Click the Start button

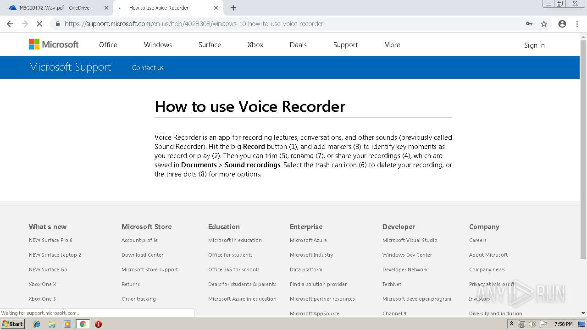pyautogui.click(x=12, y=324)
